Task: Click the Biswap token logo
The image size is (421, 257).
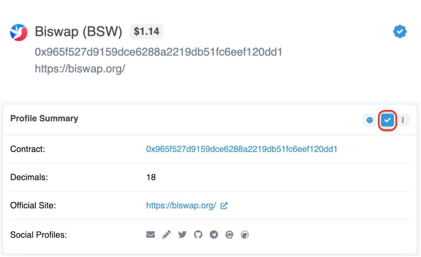Action: [x=19, y=32]
